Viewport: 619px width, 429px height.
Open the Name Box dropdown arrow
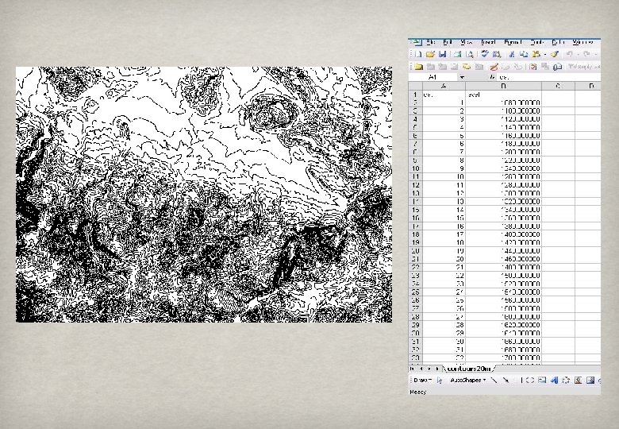click(462, 77)
